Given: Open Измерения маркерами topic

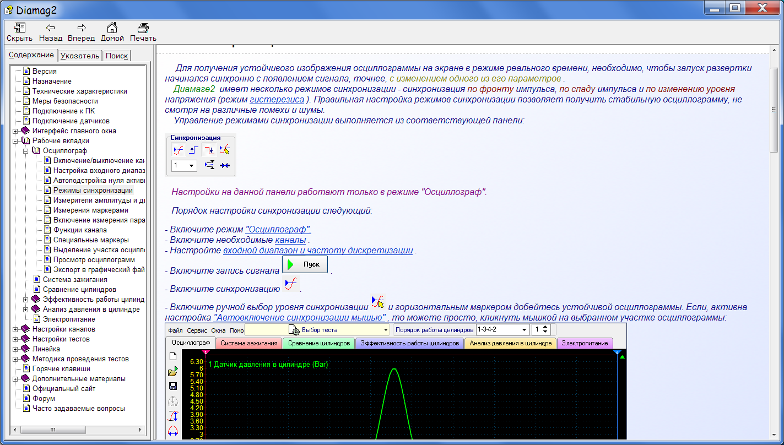Looking at the screenshot, I should [x=91, y=210].
